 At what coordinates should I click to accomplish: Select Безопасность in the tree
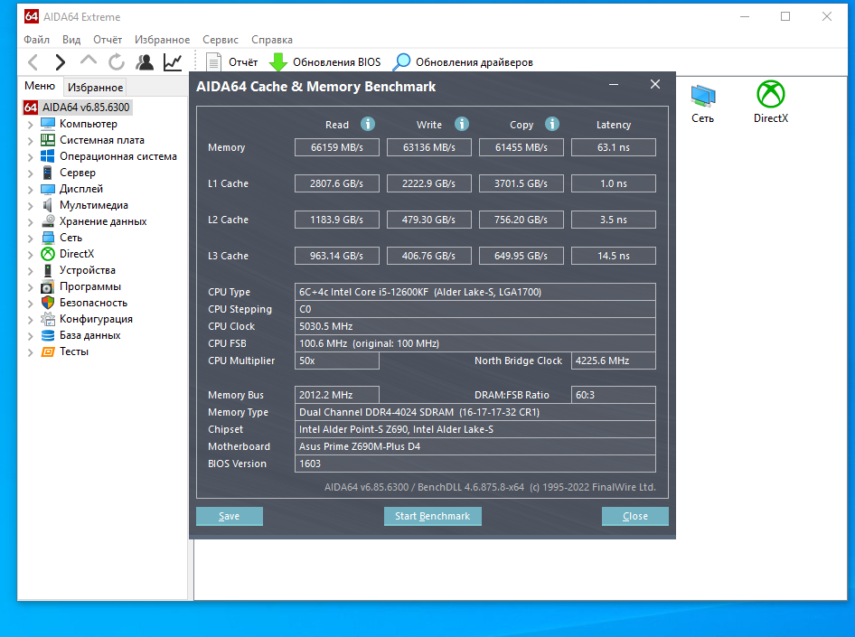click(93, 303)
